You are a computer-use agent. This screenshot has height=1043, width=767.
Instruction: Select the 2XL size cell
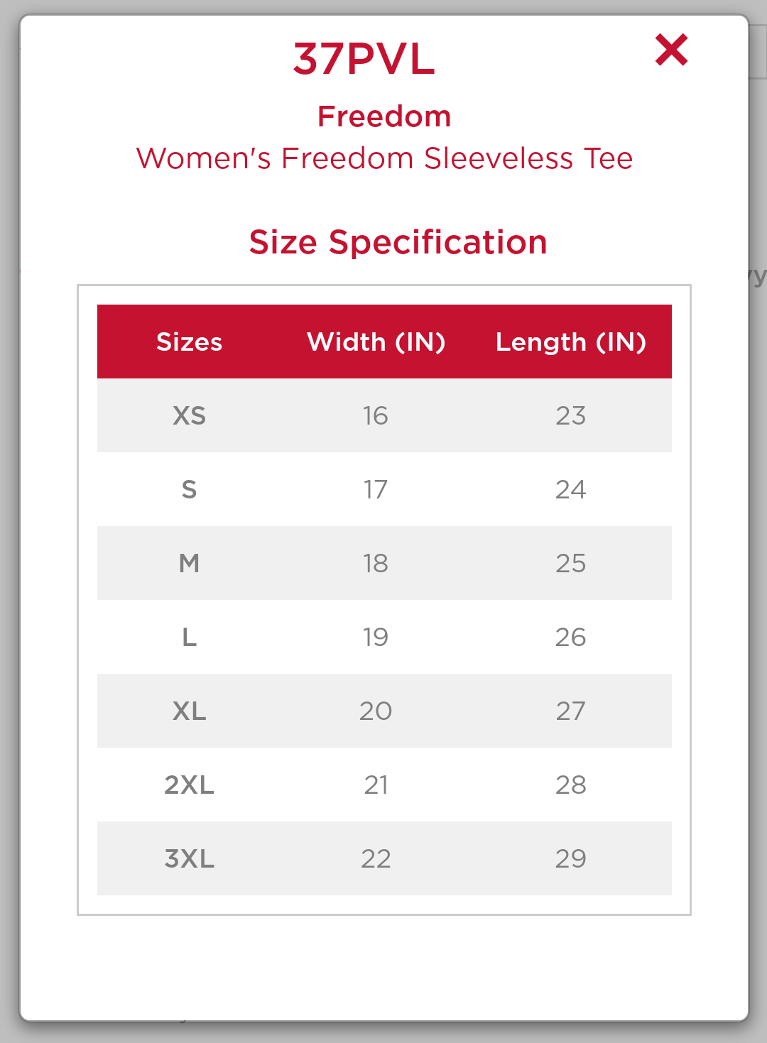click(x=189, y=785)
